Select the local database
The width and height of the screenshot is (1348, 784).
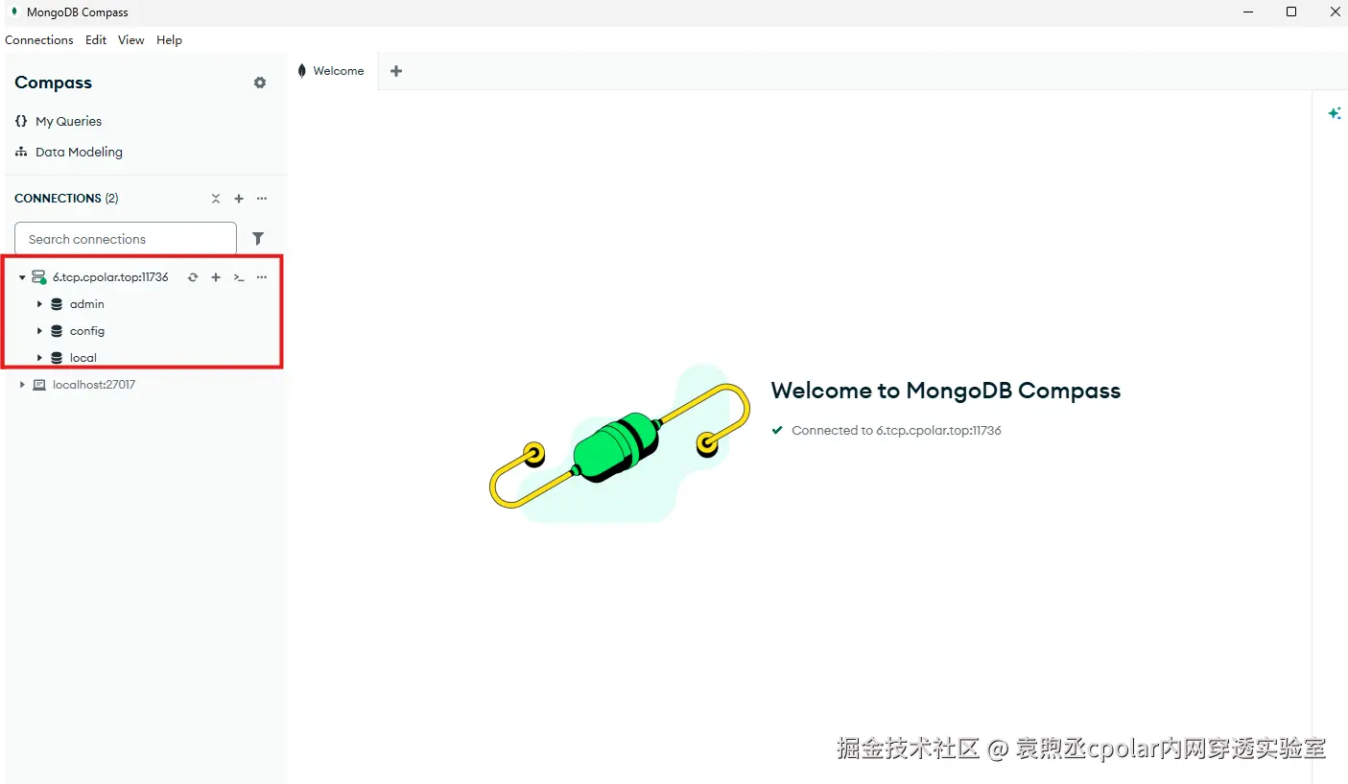[83, 358]
